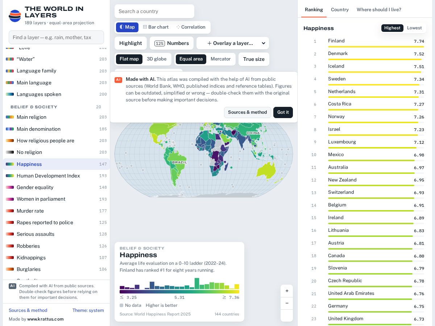
Task: Choose Mercator projection
Action: (220, 59)
